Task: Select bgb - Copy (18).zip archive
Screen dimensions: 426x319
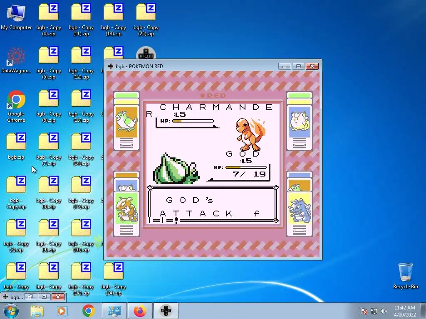Action: point(114,20)
